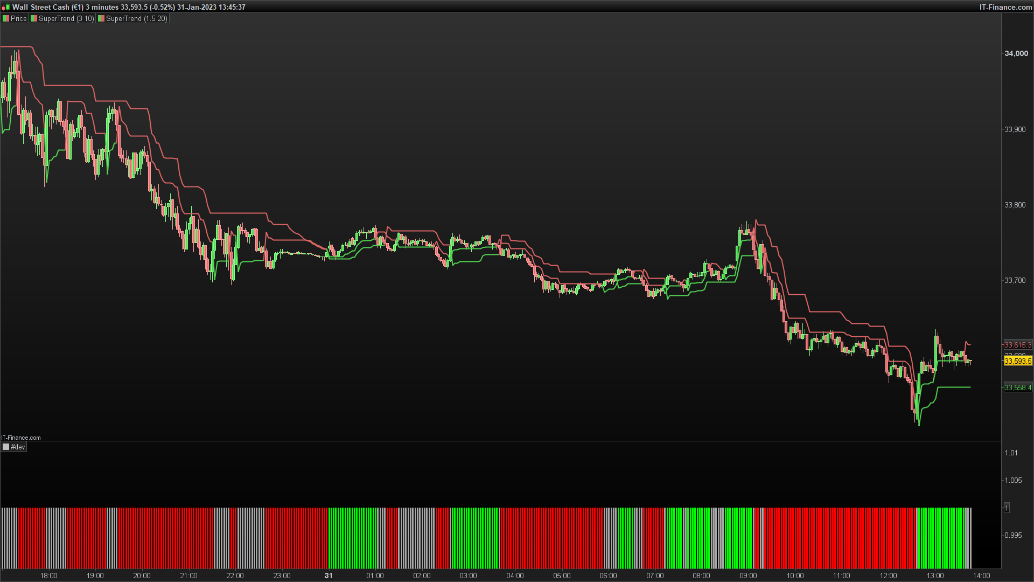Screen dimensions: 1034x582
Task: Click the 09:00 label on time axis
Action: (747, 576)
